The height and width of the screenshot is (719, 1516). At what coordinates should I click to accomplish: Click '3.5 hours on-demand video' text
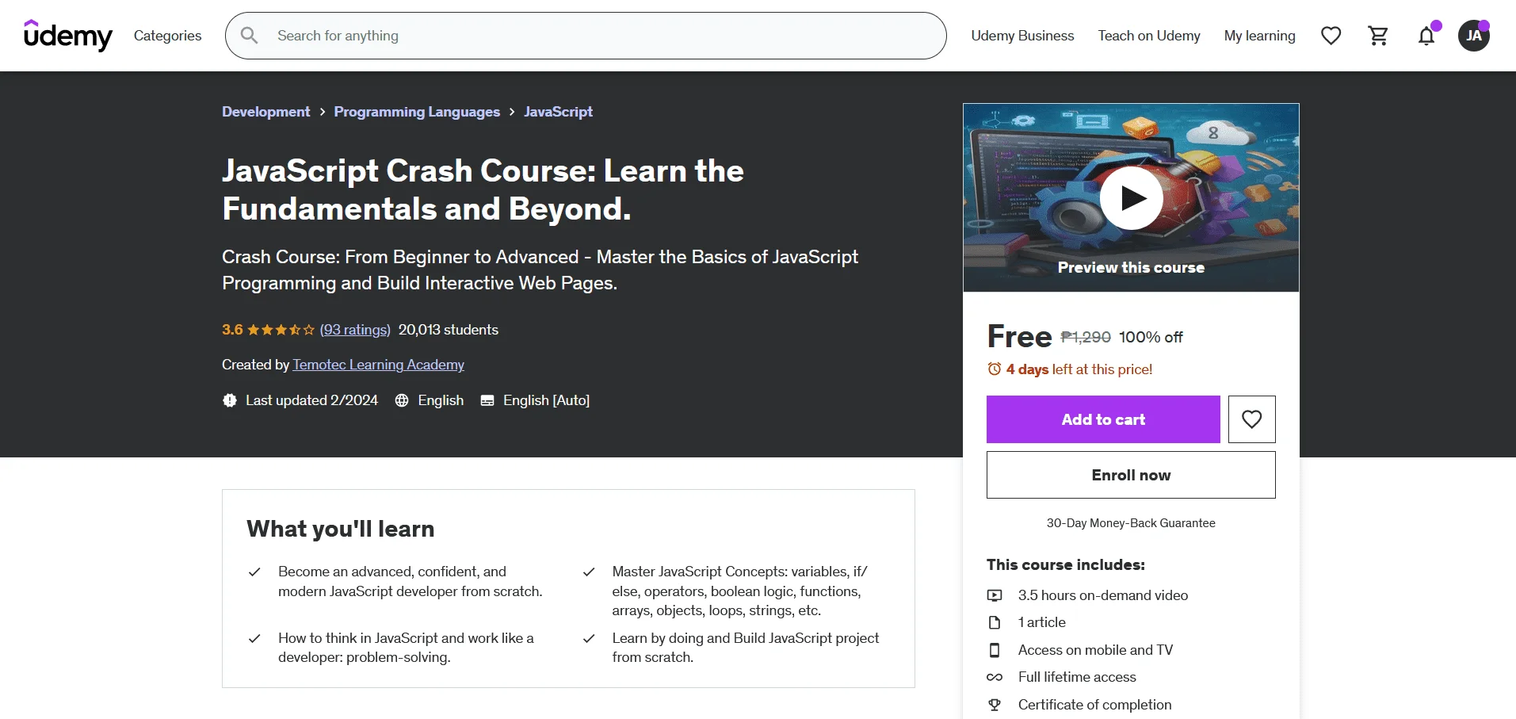pos(1103,595)
